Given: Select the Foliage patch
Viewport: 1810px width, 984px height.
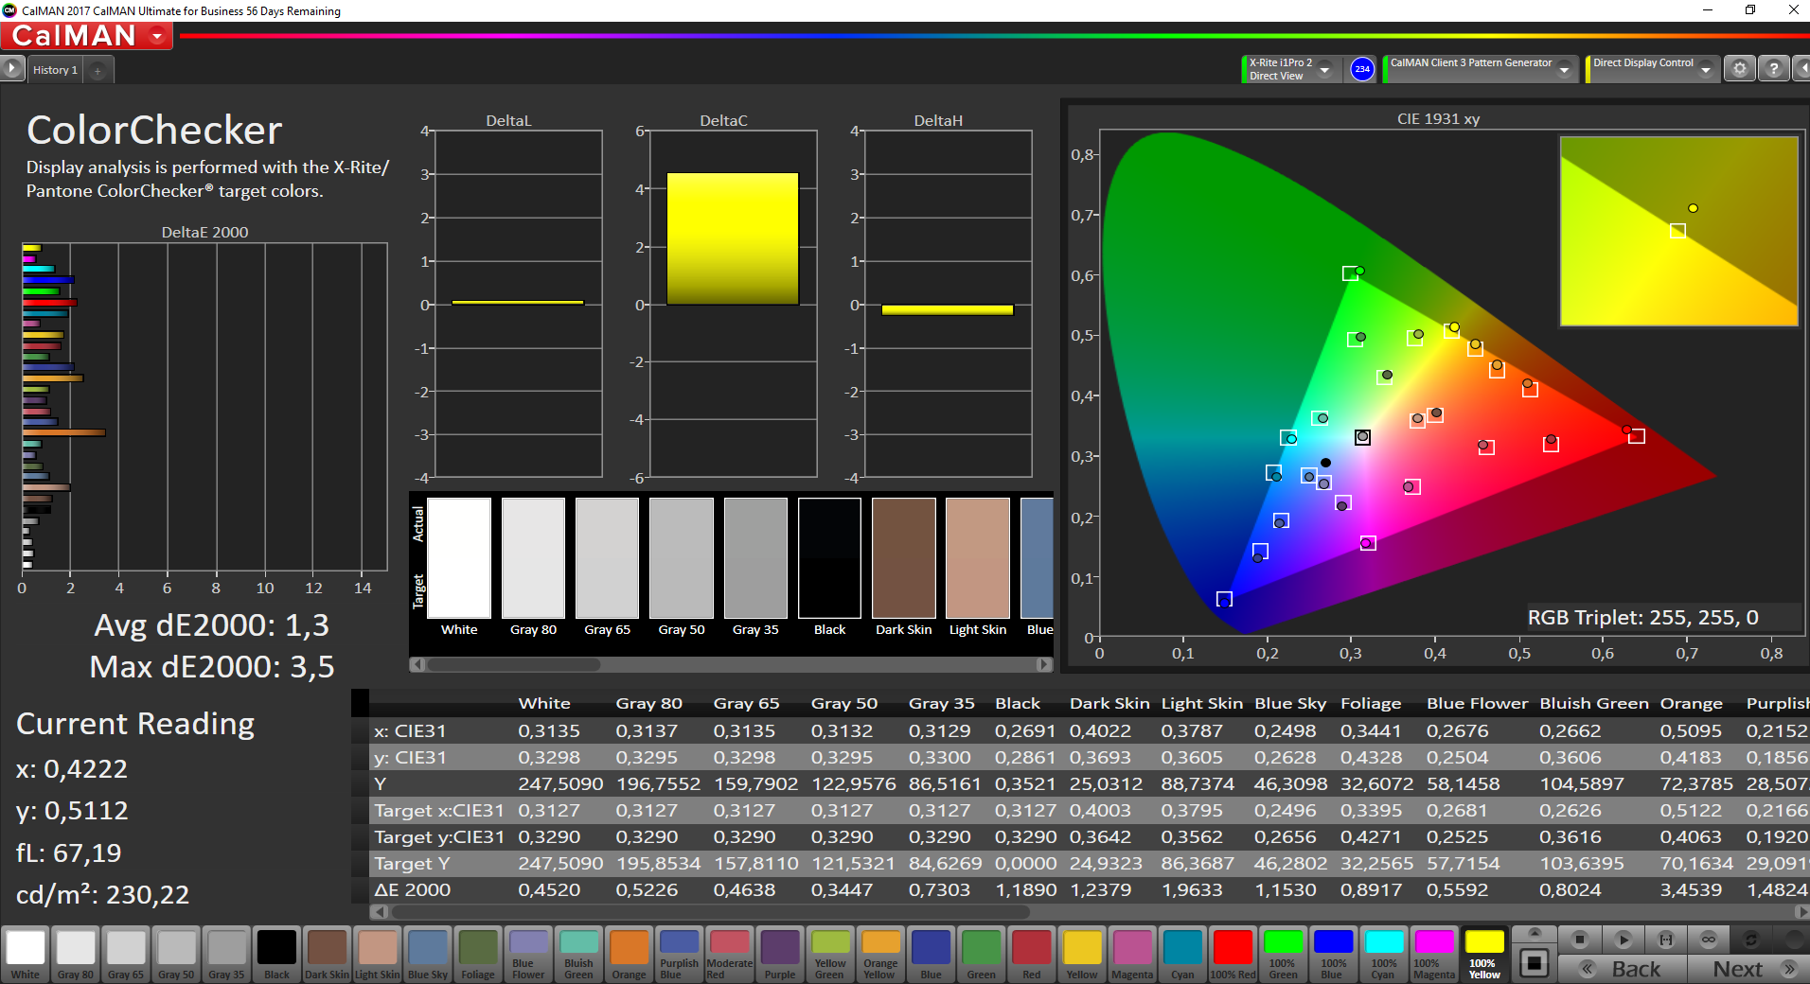Looking at the screenshot, I should point(478,954).
